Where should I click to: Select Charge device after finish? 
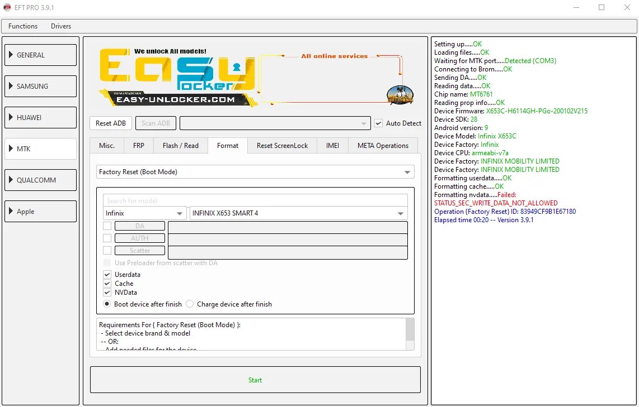[190, 304]
